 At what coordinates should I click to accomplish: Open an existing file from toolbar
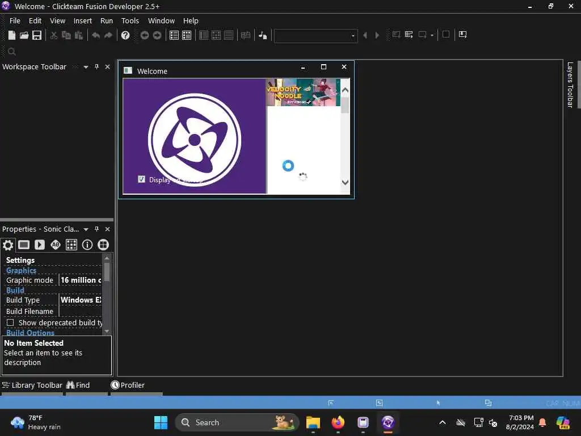[x=24, y=35]
